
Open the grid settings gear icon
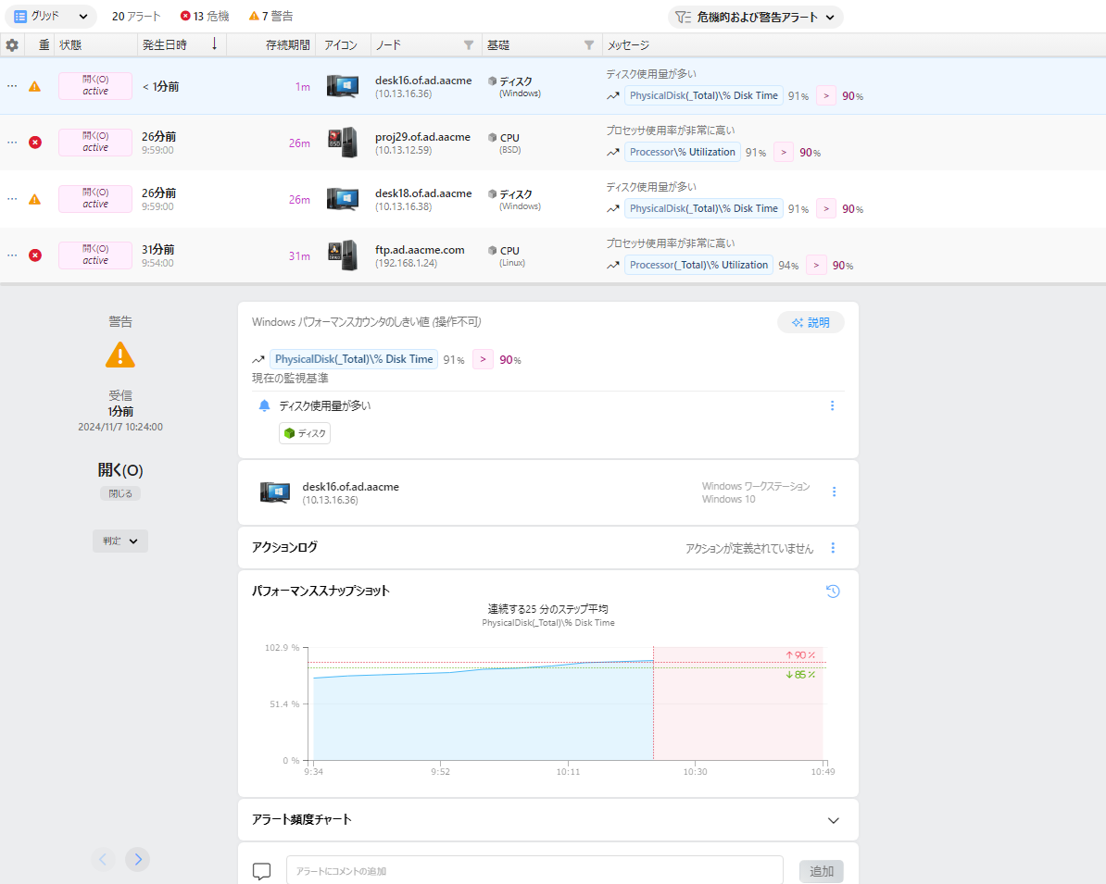(x=12, y=45)
